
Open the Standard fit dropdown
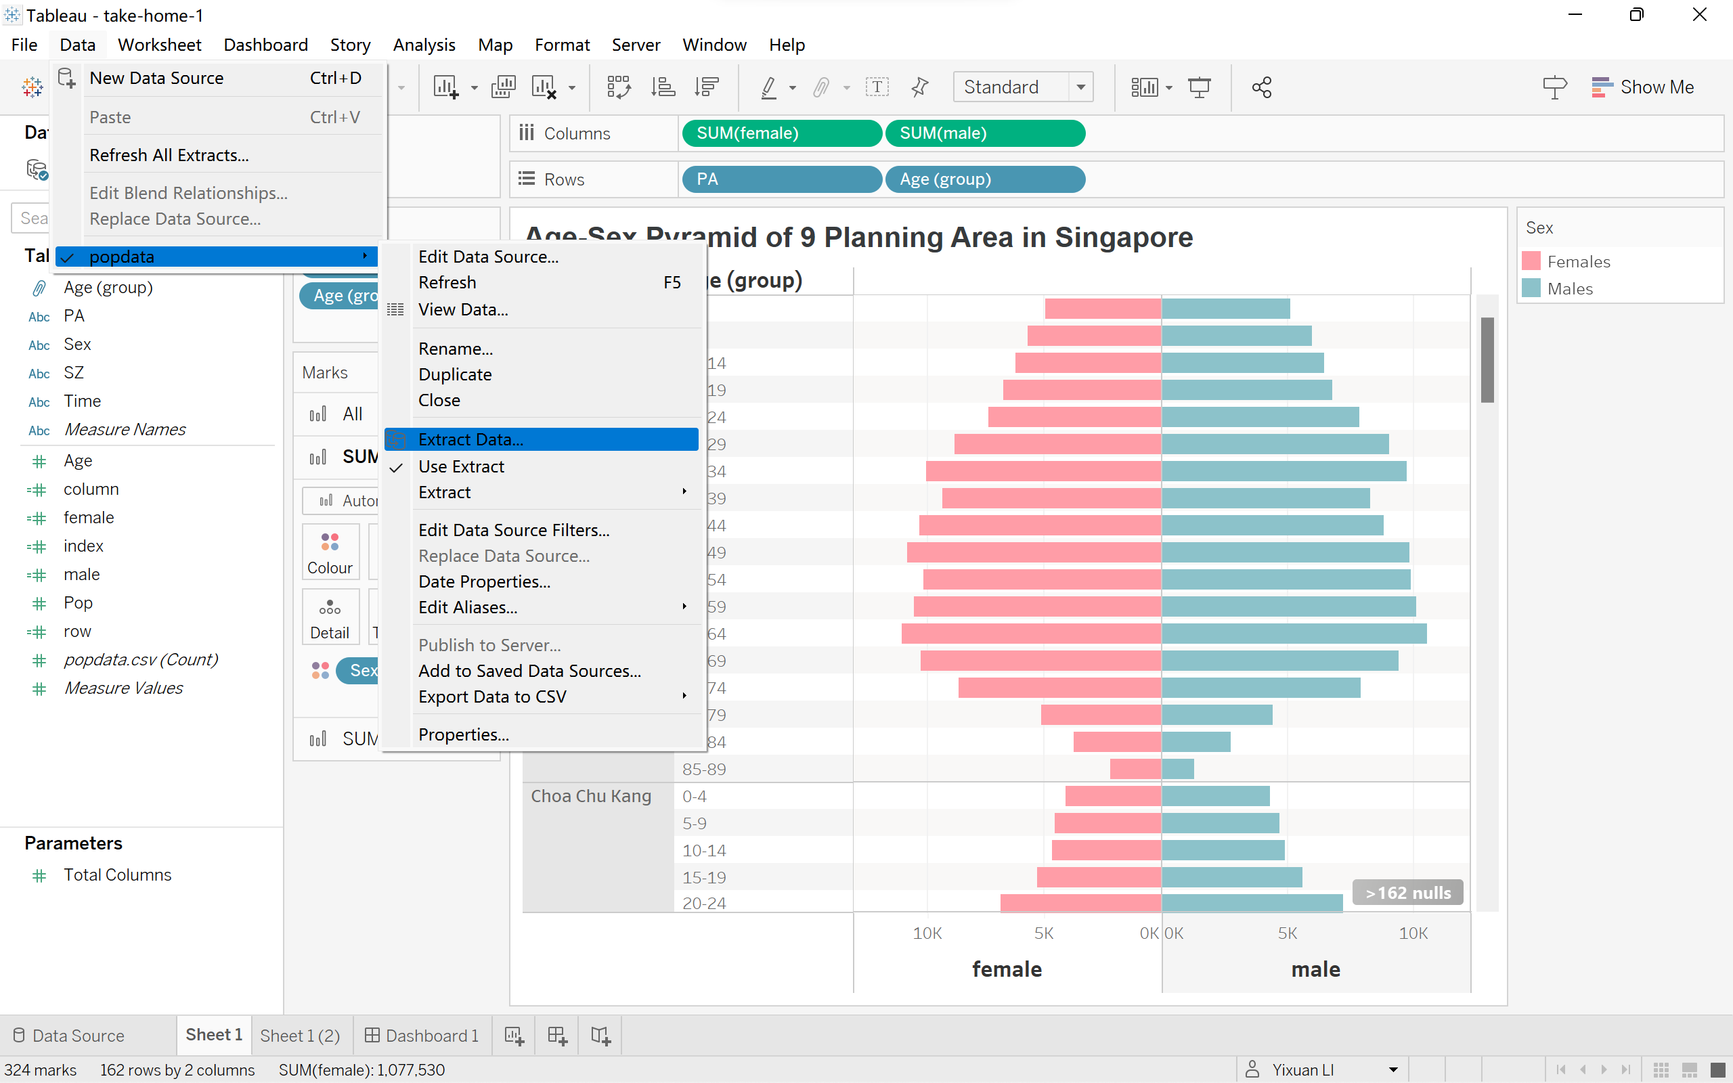(x=1080, y=87)
